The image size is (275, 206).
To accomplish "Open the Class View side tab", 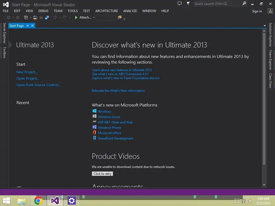I will [270, 80].
